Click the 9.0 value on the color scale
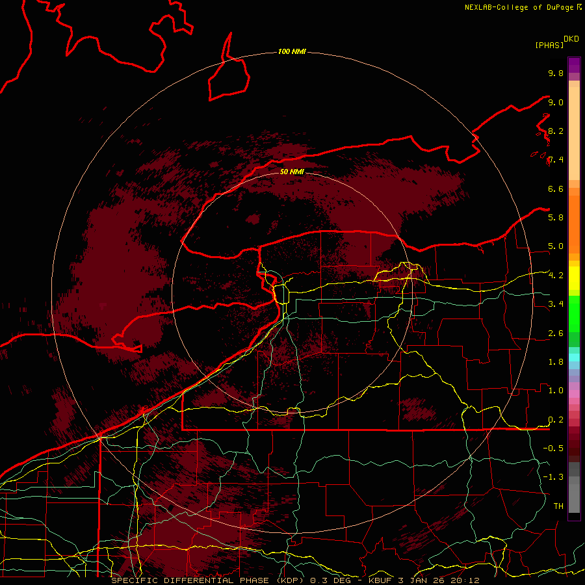This screenshot has width=585, height=585. [x=556, y=102]
